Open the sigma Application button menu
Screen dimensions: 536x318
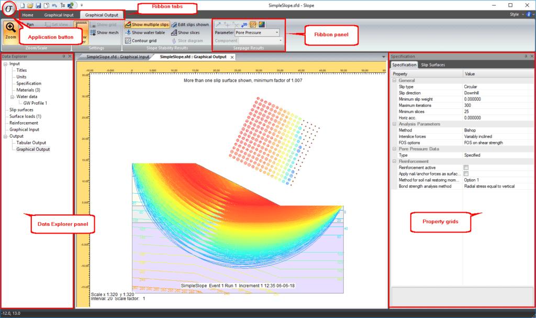(9, 9)
